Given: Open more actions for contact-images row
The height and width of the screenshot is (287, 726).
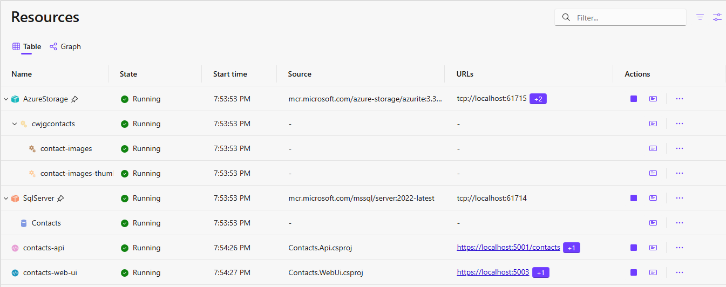Looking at the screenshot, I should point(680,148).
